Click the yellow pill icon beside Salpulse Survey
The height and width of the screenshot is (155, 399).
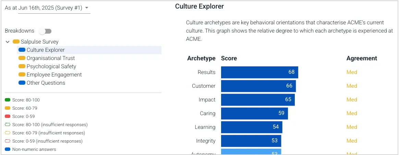tap(16, 42)
